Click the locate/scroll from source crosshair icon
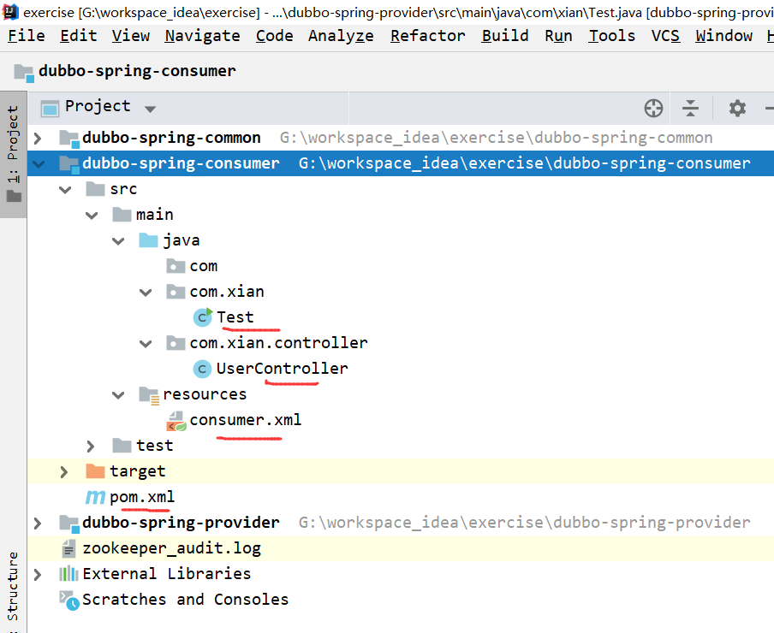The height and width of the screenshot is (633, 774). [x=653, y=108]
